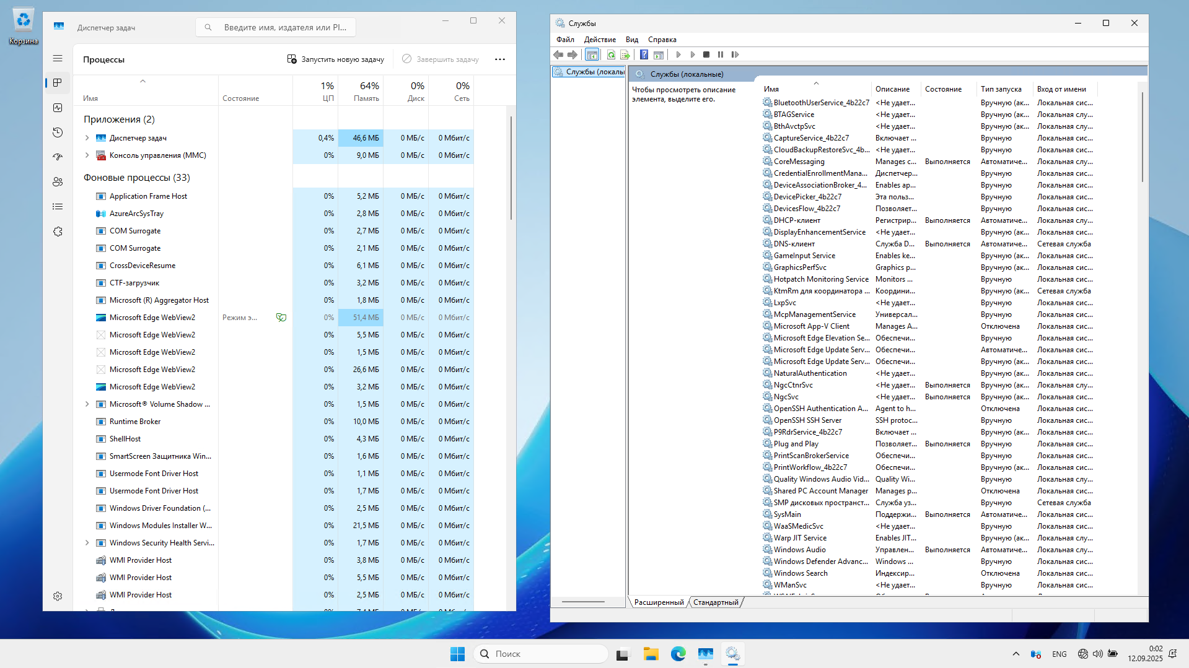The image size is (1189, 668).
Task: Click taskbar Поиск search box
Action: tap(541, 654)
